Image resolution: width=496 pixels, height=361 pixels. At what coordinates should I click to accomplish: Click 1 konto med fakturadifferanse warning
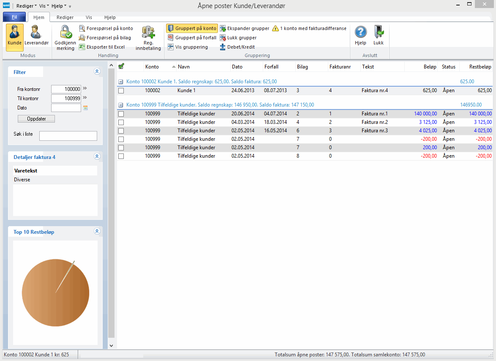[309, 28]
